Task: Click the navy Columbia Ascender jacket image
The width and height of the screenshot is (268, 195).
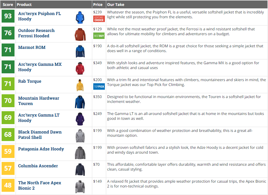Action: click(80, 169)
